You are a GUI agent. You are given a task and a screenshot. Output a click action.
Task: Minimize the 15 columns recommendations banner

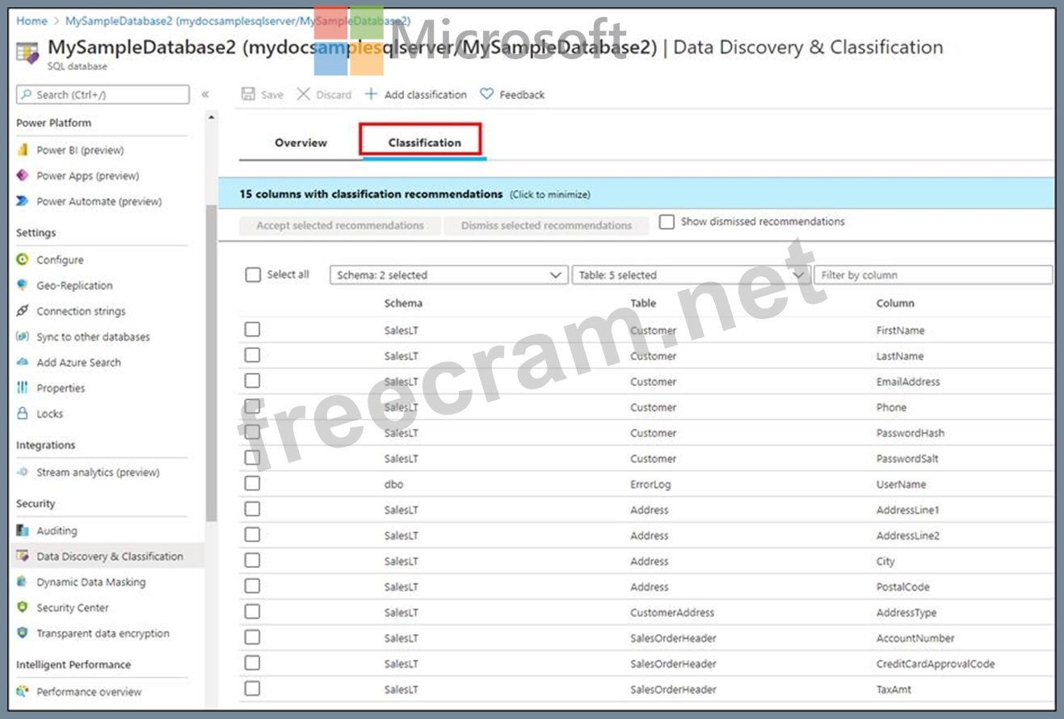click(x=636, y=194)
